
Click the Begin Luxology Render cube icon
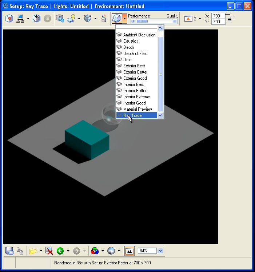click(x=9, y=19)
